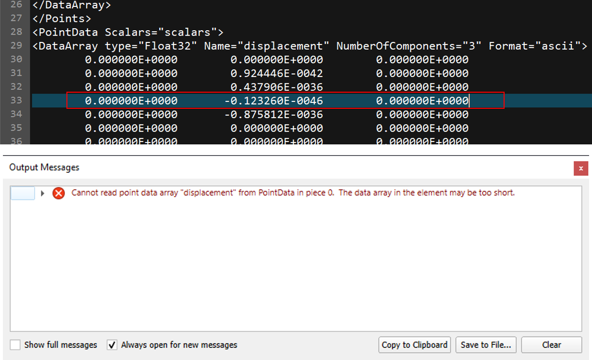Click the last 0.000000E+0000 on line 35

[422, 128]
